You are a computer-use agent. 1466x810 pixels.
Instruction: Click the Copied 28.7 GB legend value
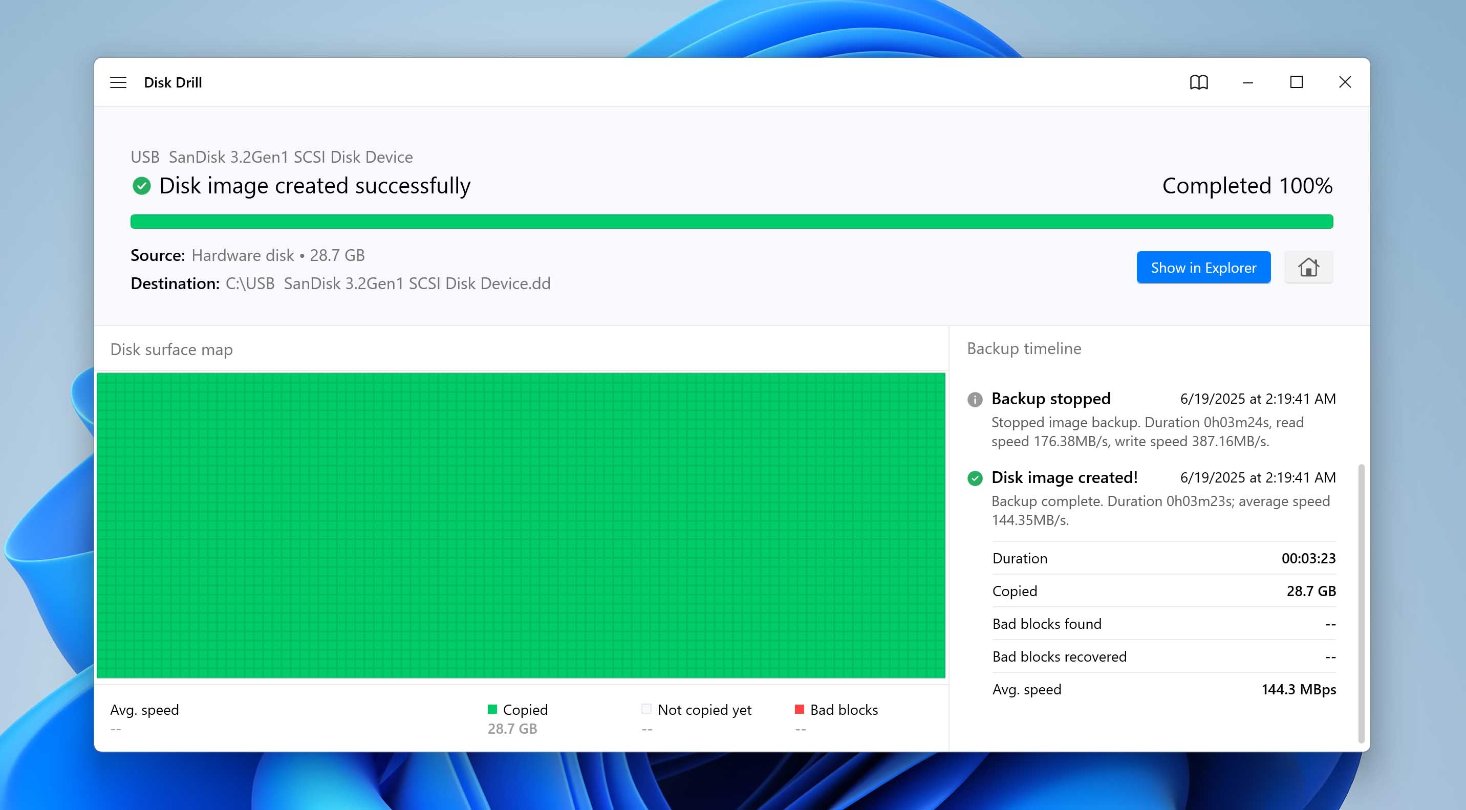[512, 728]
